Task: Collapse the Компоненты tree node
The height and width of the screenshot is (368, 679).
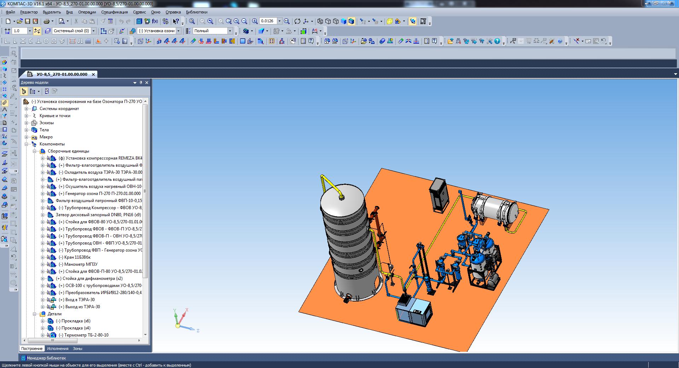Action: (x=26, y=144)
